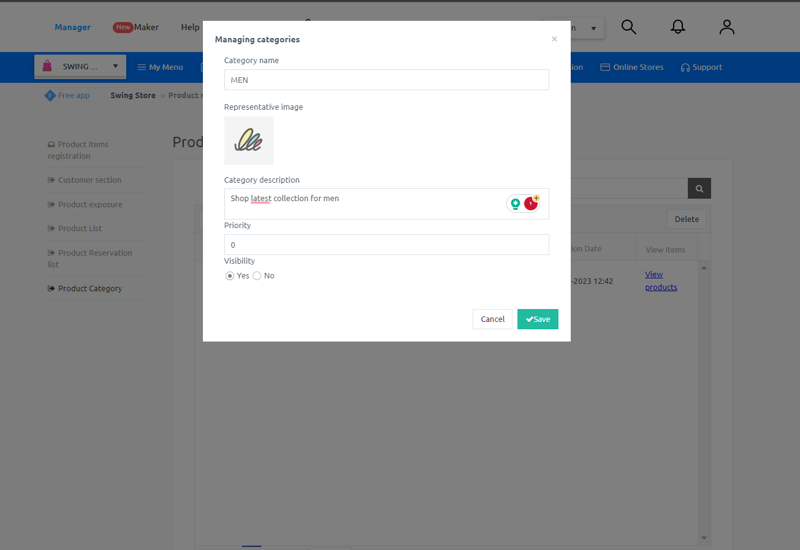800x550 pixels.
Task: Select No for category Visibility
Action: 256,276
